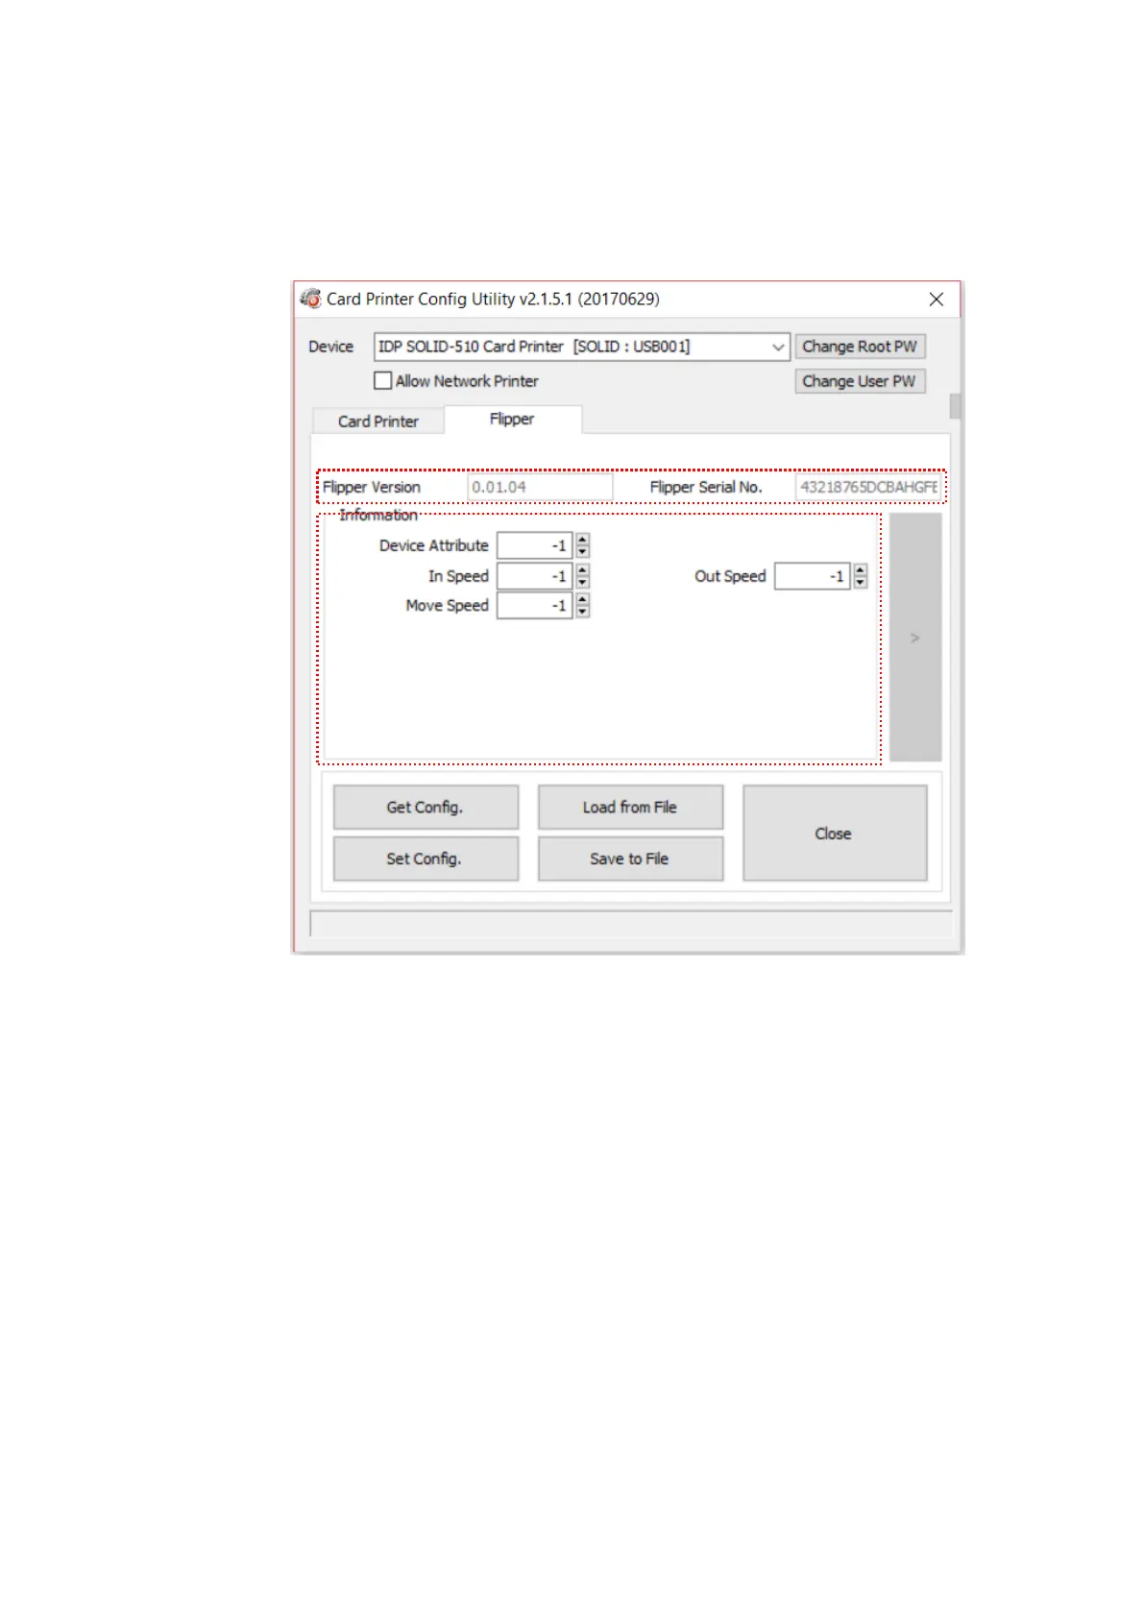Click the Move Speed value field
The height and width of the screenshot is (1617, 1144).
pos(534,606)
